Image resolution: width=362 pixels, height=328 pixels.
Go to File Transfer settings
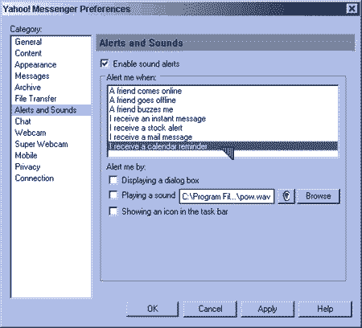click(35, 99)
